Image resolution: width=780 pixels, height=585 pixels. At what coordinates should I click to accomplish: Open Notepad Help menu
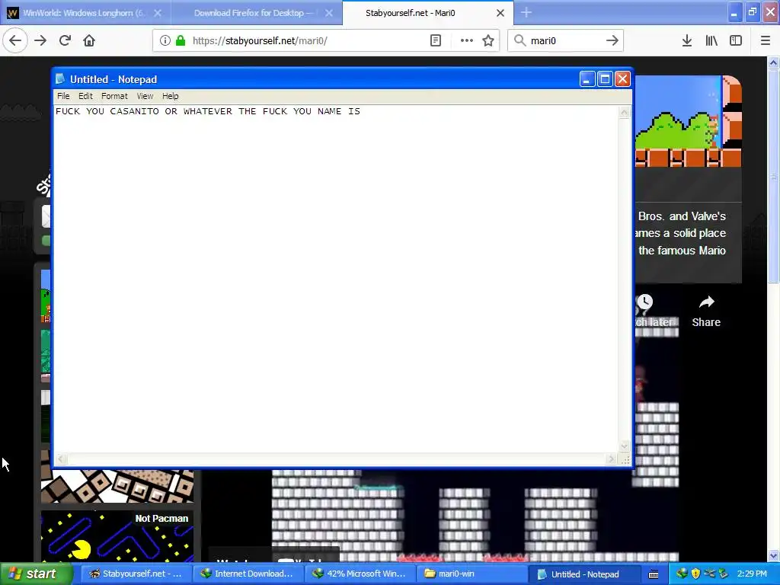coord(170,96)
